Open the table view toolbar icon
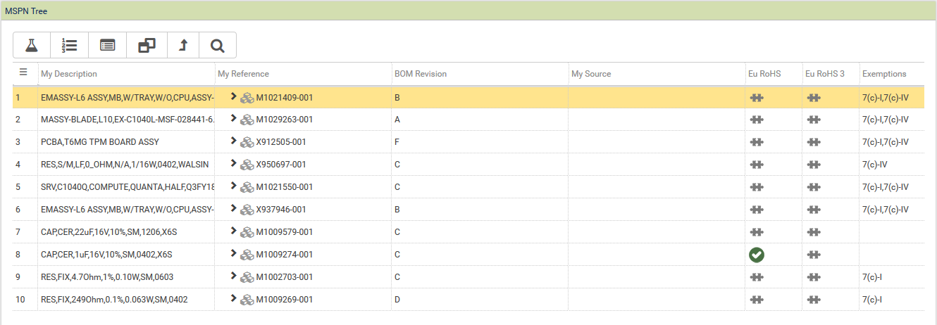This screenshot has height=325, width=937. click(107, 46)
